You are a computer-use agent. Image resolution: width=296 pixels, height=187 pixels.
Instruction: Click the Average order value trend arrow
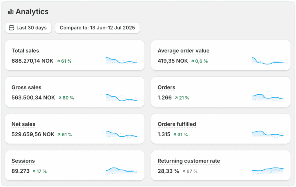point(193,61)
